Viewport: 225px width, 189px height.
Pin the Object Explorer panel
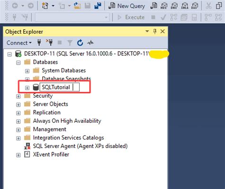click(x=155, y=31)
